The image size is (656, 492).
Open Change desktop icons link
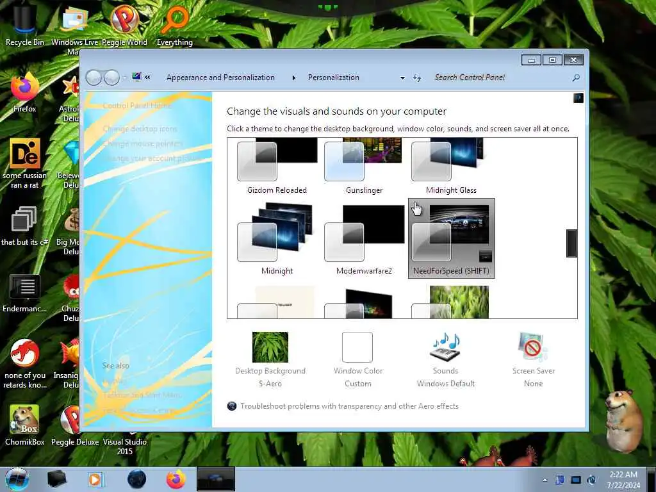pyautogui.click(x=140, y=128)
